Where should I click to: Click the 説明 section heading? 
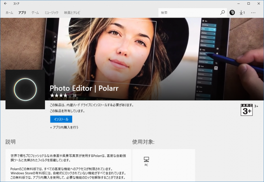[10, 142]
